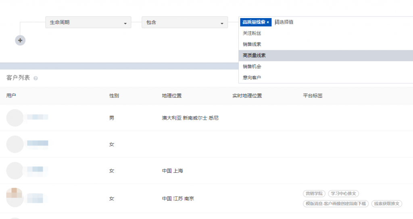This screenshot has width=413, height=219.
Task: Click the 营销学院 tag
Action: (314, 194)
